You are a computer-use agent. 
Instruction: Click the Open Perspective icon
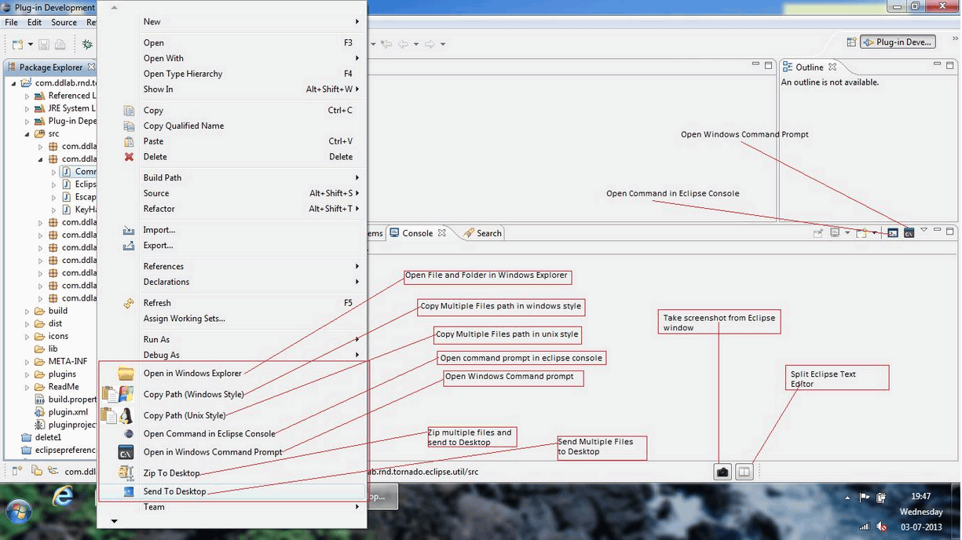[851, 42]
